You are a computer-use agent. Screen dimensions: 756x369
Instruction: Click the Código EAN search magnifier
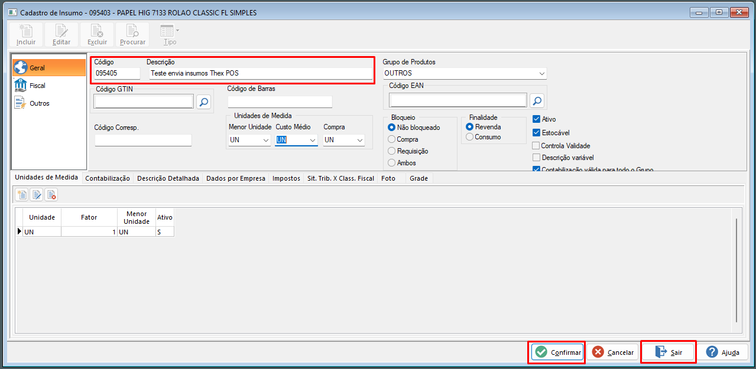[x=537, y=101]
